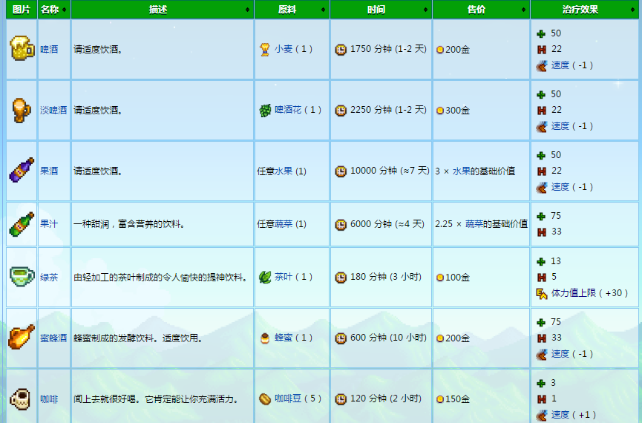This screenshot has height=423, width=642.
Task: Follow the 水果 link in 果酒 ingredient cell
Action: [284, 171]
